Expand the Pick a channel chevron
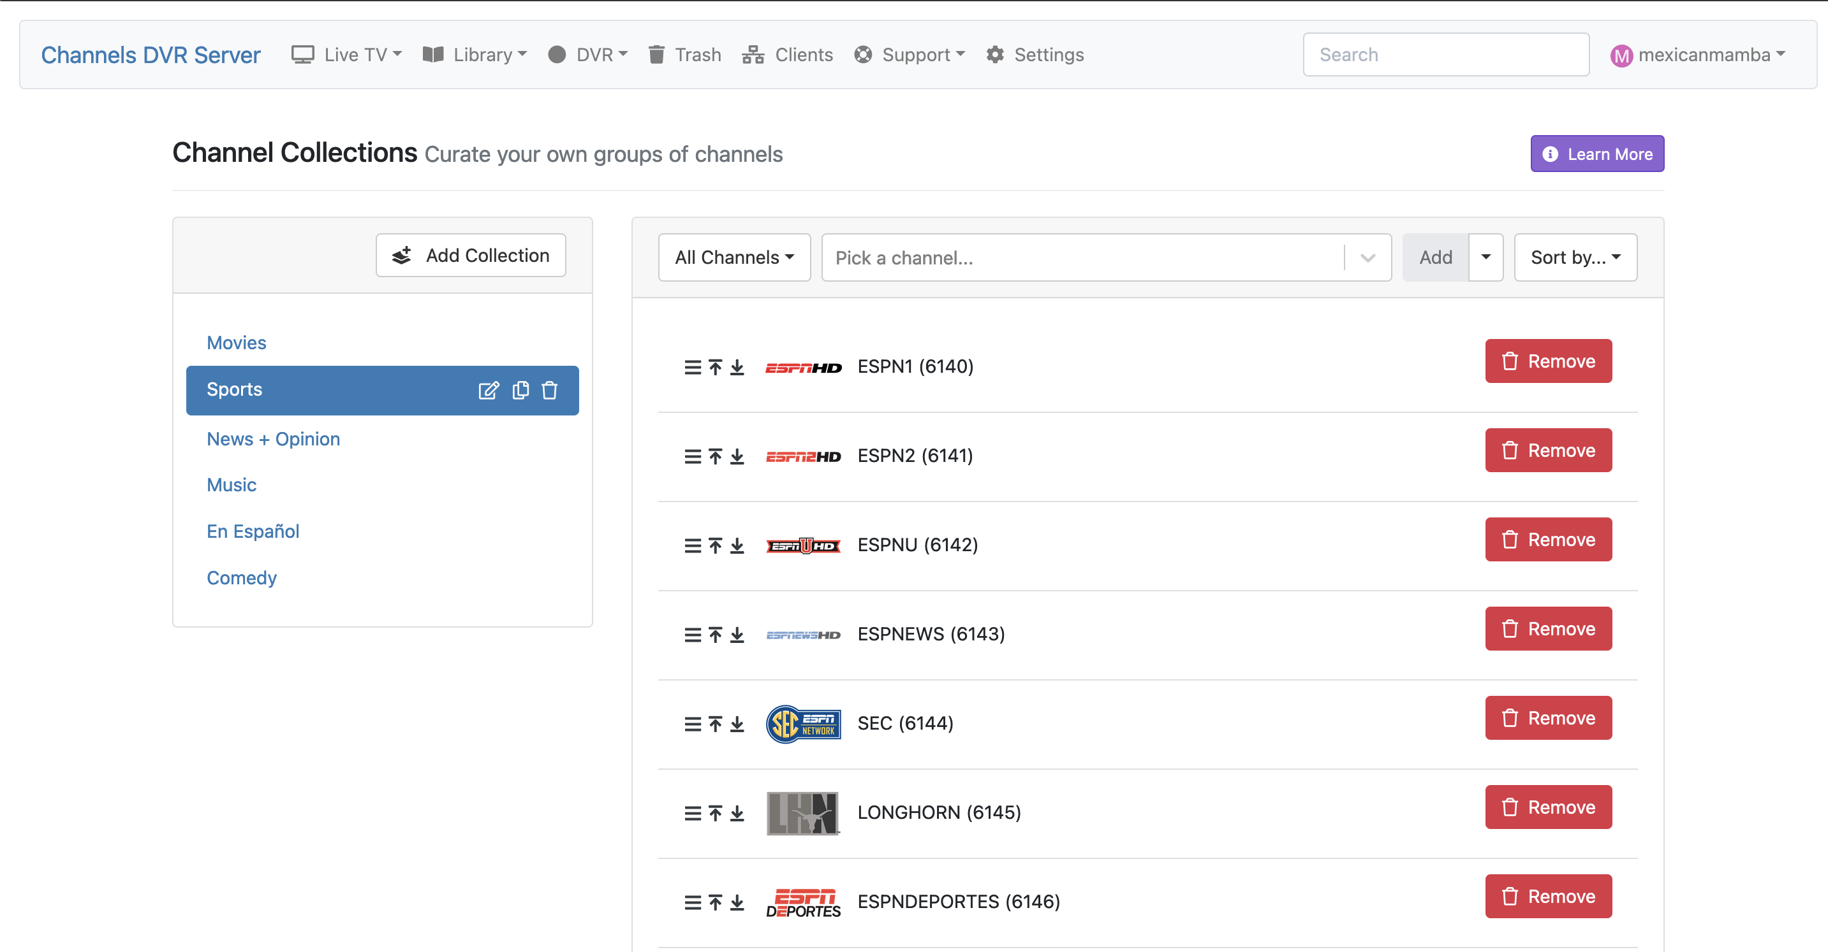 point(1367,258)
